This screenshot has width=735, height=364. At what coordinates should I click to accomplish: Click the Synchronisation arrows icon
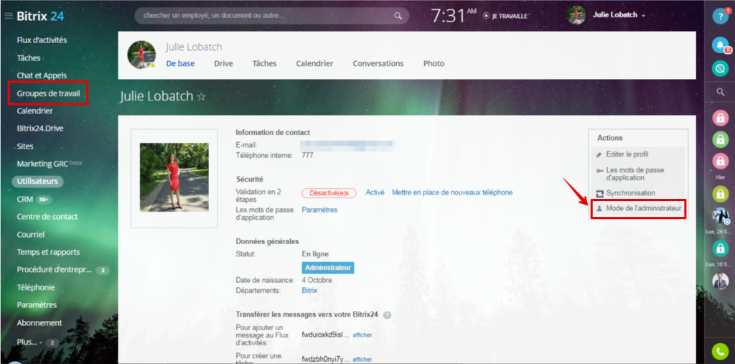(x=599, y=193)
